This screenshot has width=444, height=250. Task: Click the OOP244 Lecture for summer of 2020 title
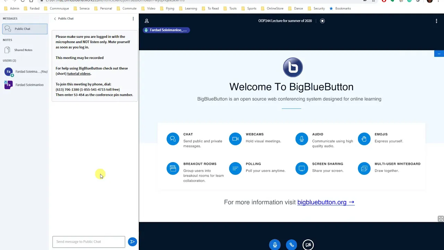285,21
